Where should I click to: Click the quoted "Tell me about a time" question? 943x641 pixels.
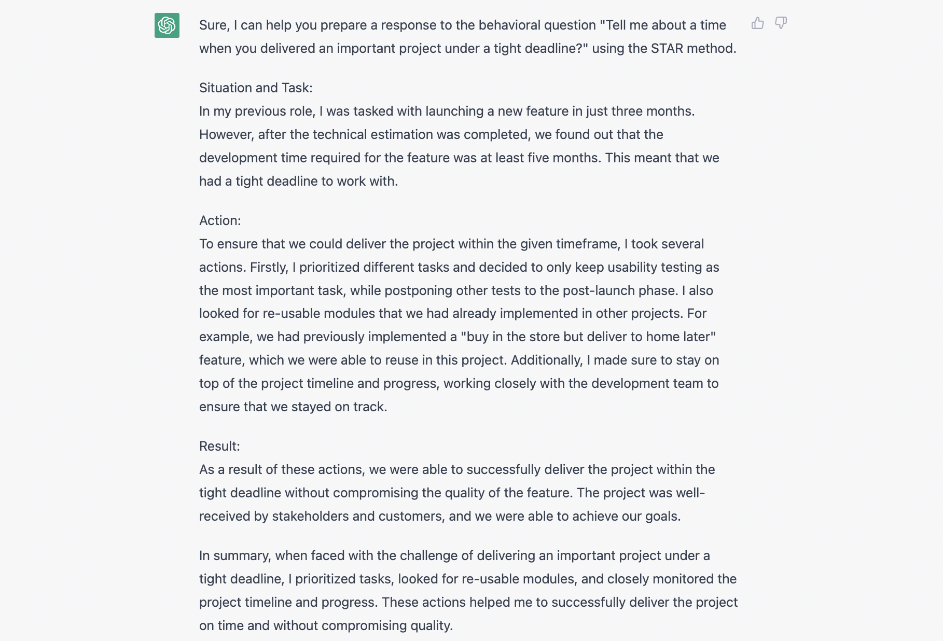pyautogui.click(x=663, y=25)
